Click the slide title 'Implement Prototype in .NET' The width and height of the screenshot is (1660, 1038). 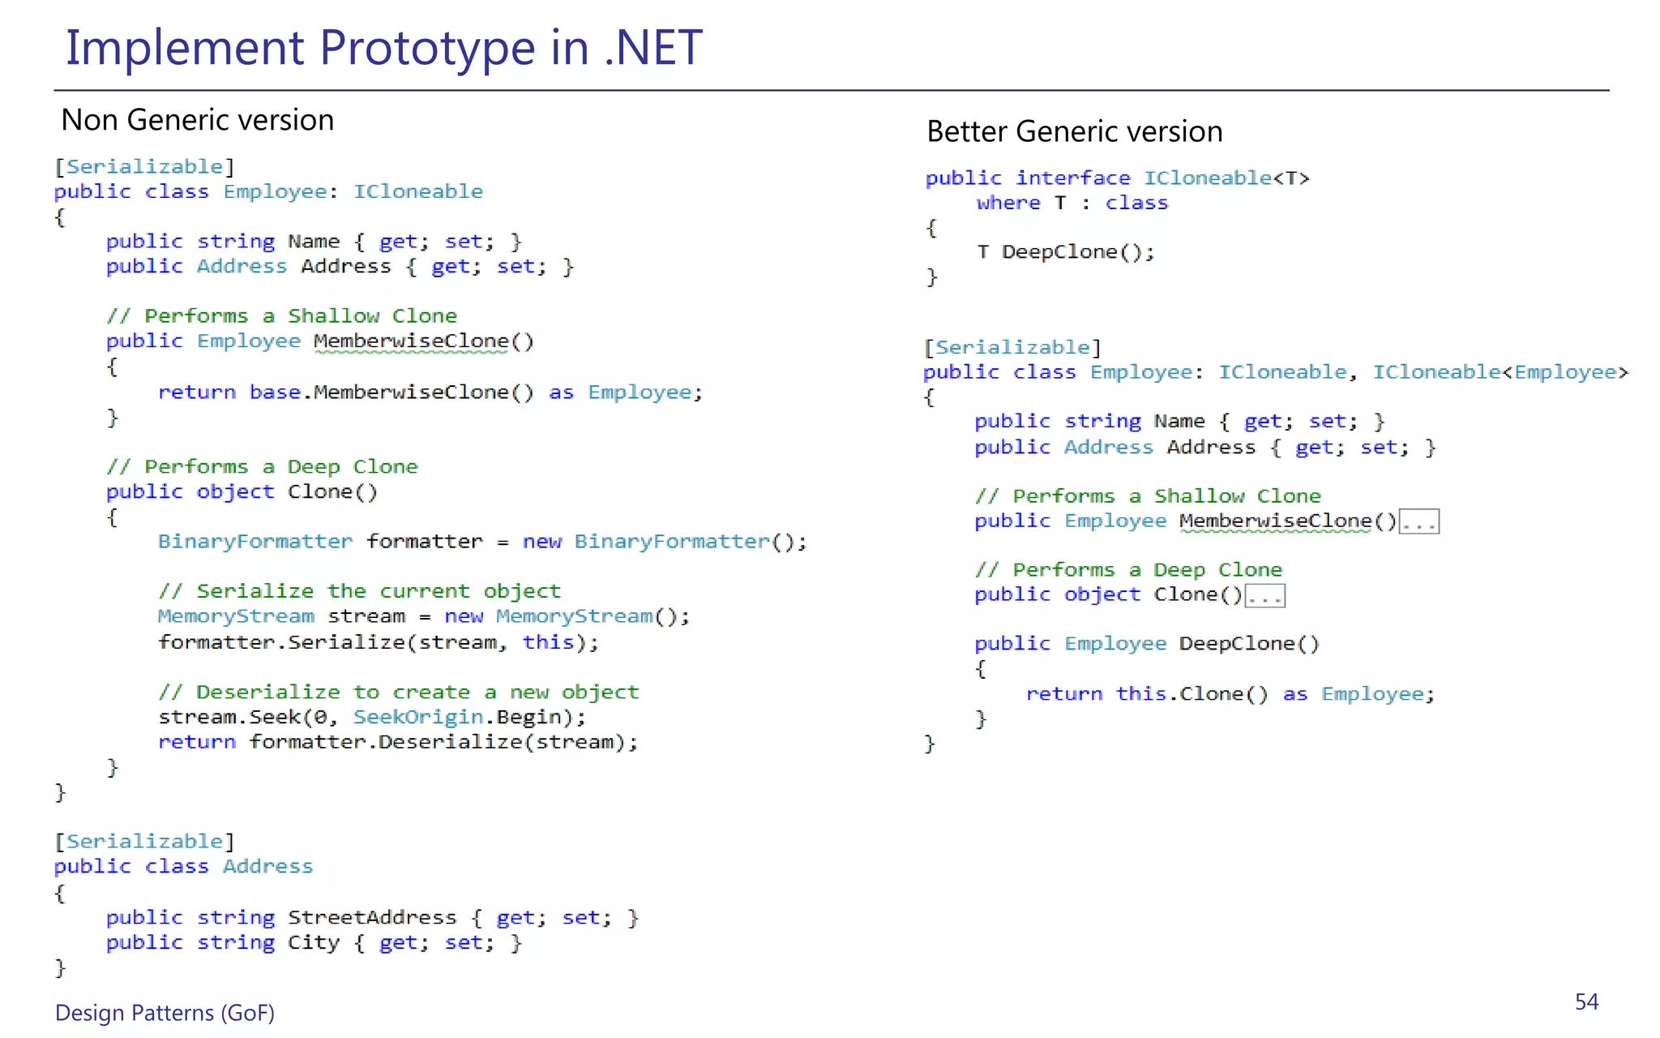(383, 47)
